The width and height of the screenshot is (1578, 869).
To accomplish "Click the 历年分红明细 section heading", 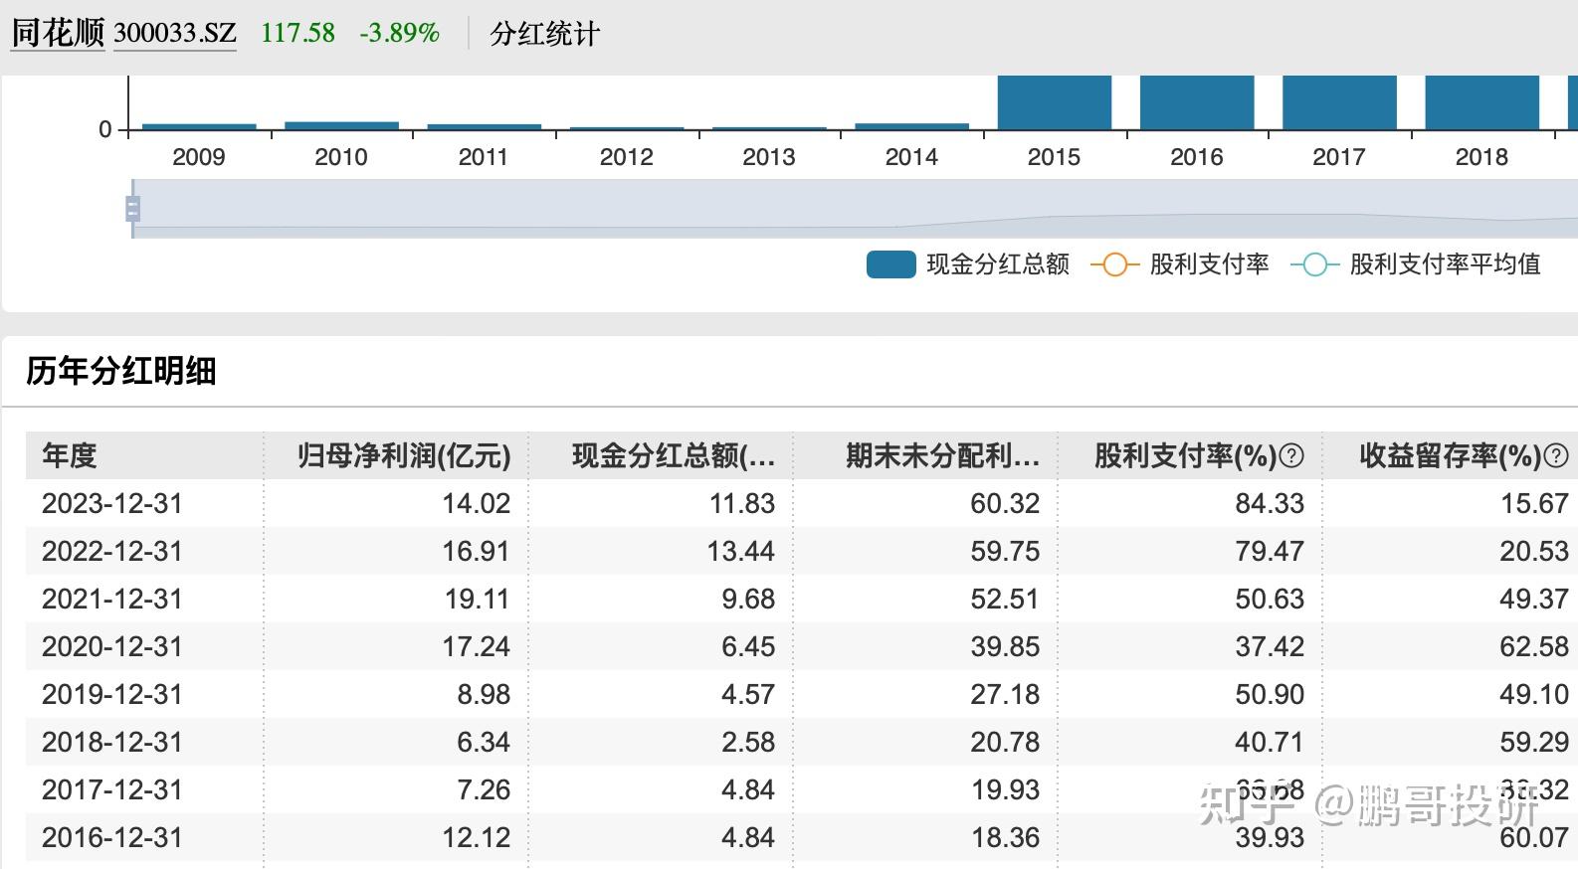I will tap(121, 372).
